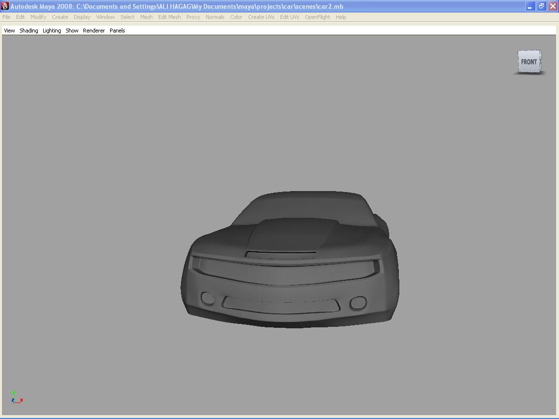
Task: Open the Color menu
Action: tap(236, 17)
